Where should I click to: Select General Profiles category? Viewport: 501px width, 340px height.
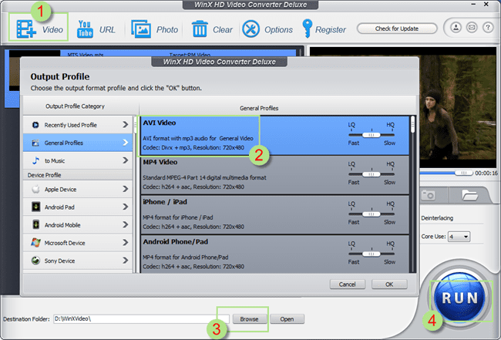click(x=78, y=143)
